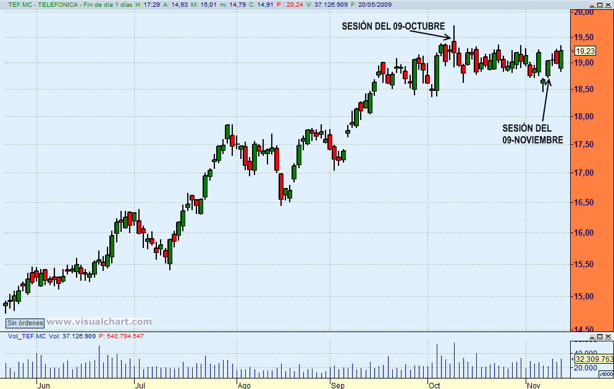Click the Vol_TEF.MC indicator name
Image resolution: width=614 pixels, height=389 pixels.
27,336
